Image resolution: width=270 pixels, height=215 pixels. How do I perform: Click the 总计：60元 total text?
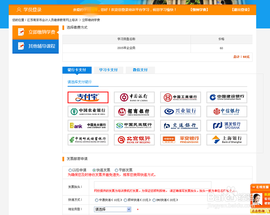pyautogui.click(x=241, y=57)
